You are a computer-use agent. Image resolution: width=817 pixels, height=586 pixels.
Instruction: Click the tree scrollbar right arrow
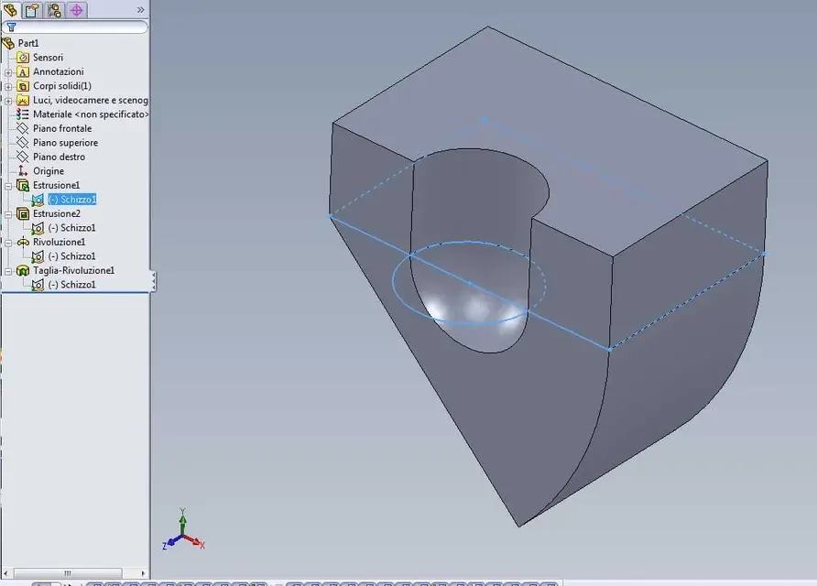coord(143,573)
